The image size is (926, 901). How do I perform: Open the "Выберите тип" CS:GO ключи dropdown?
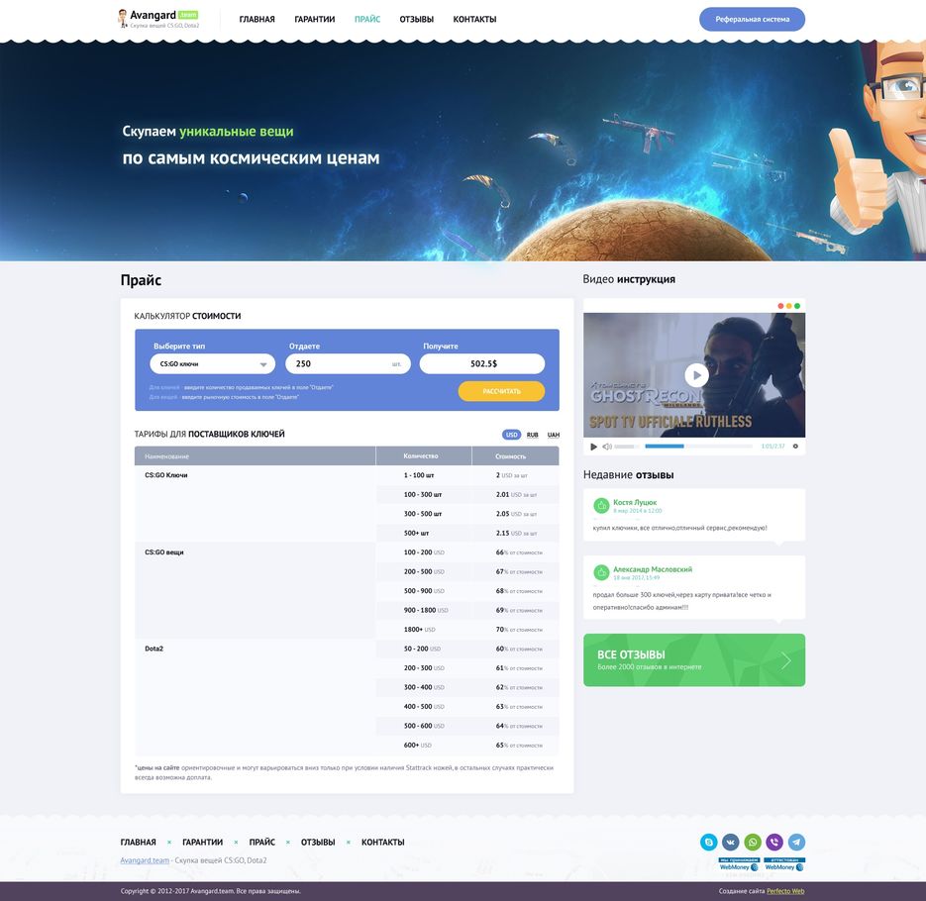pos(213,363)
